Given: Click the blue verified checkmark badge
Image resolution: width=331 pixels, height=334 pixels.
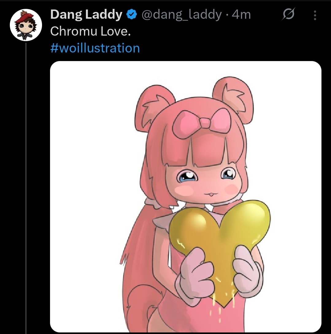Looking at the screenshot, I should point(131,14).
